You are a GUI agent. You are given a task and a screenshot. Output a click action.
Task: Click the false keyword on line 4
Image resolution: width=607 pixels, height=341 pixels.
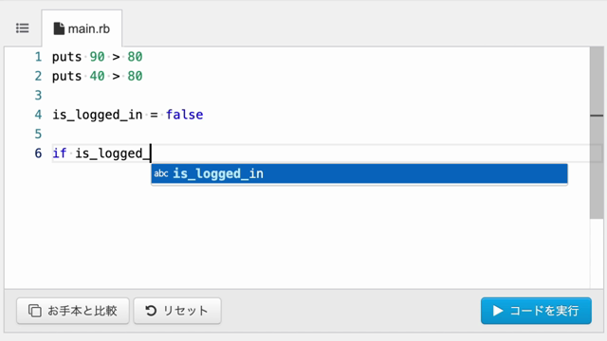pos(185,115)
